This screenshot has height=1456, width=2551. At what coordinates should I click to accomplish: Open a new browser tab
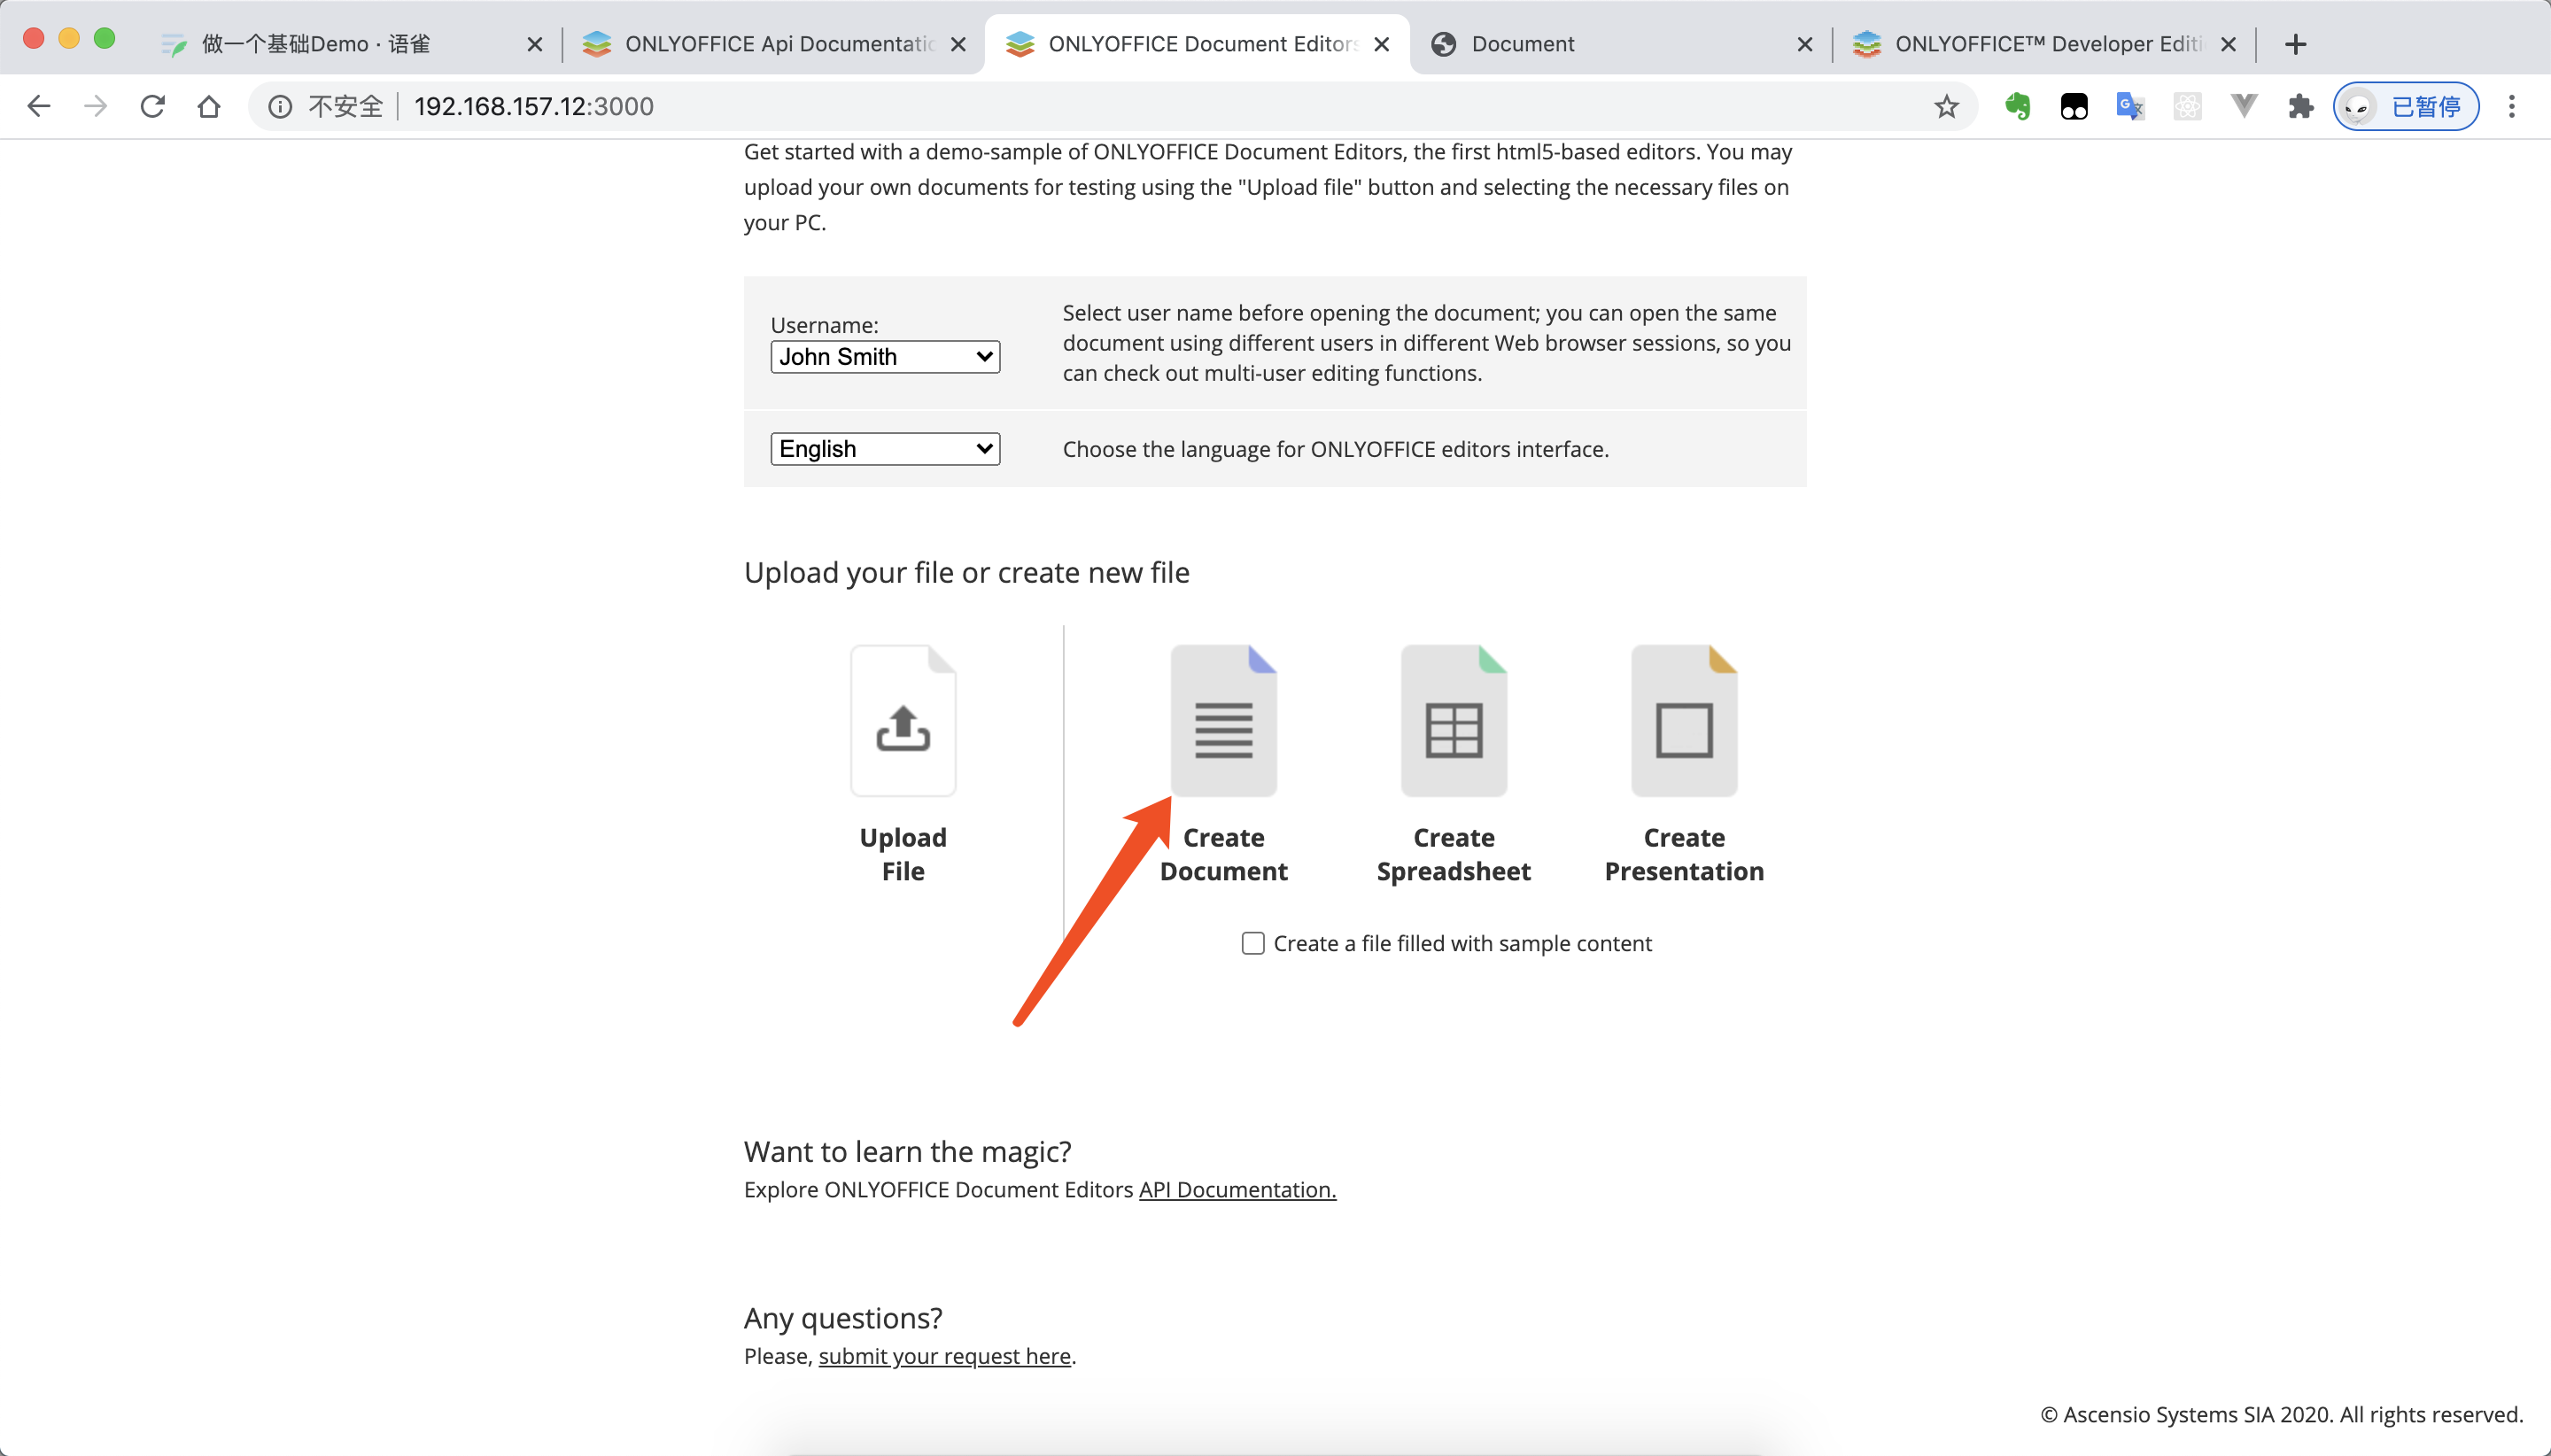point(2295,44)
